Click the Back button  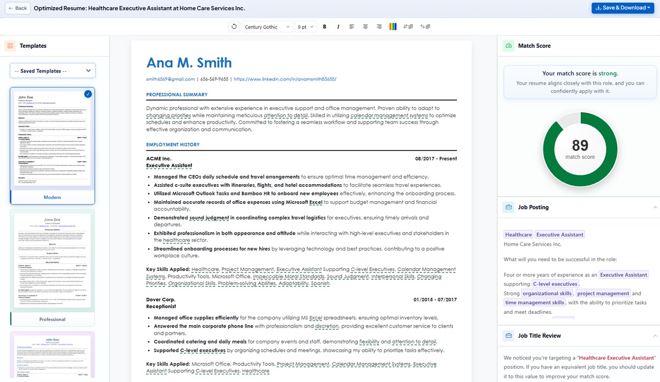[16, 8]
